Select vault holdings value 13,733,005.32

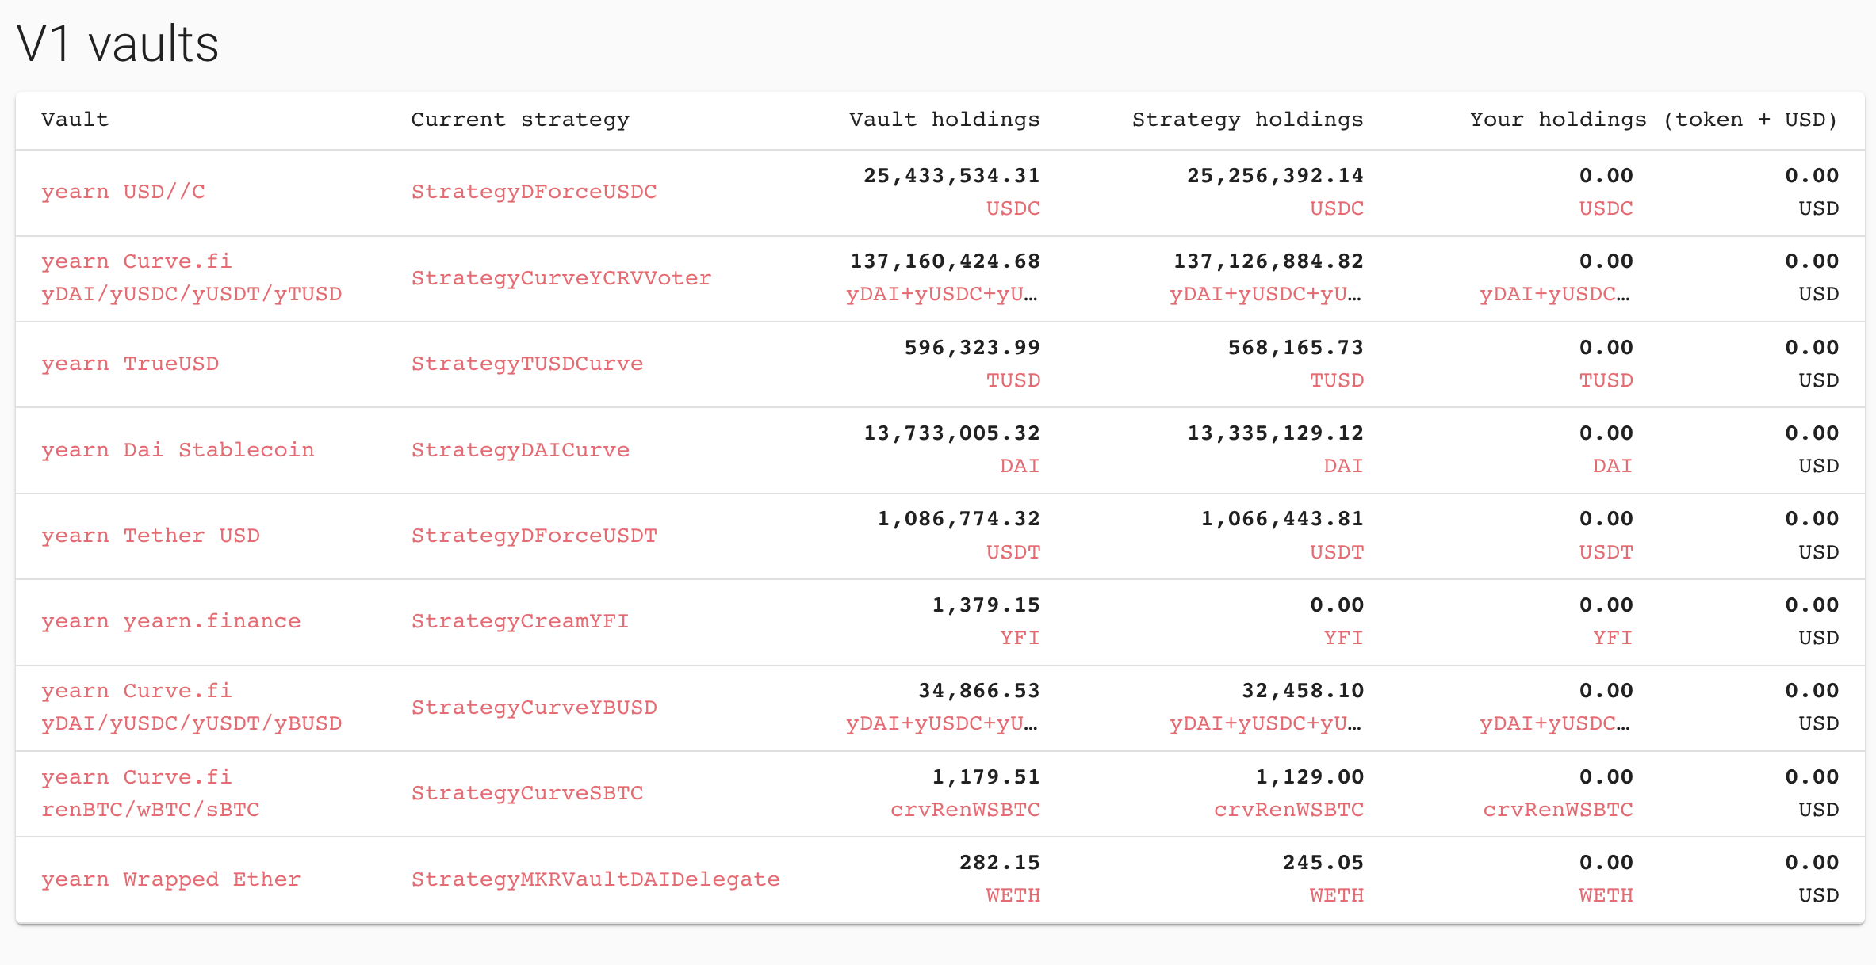point(951,433)
